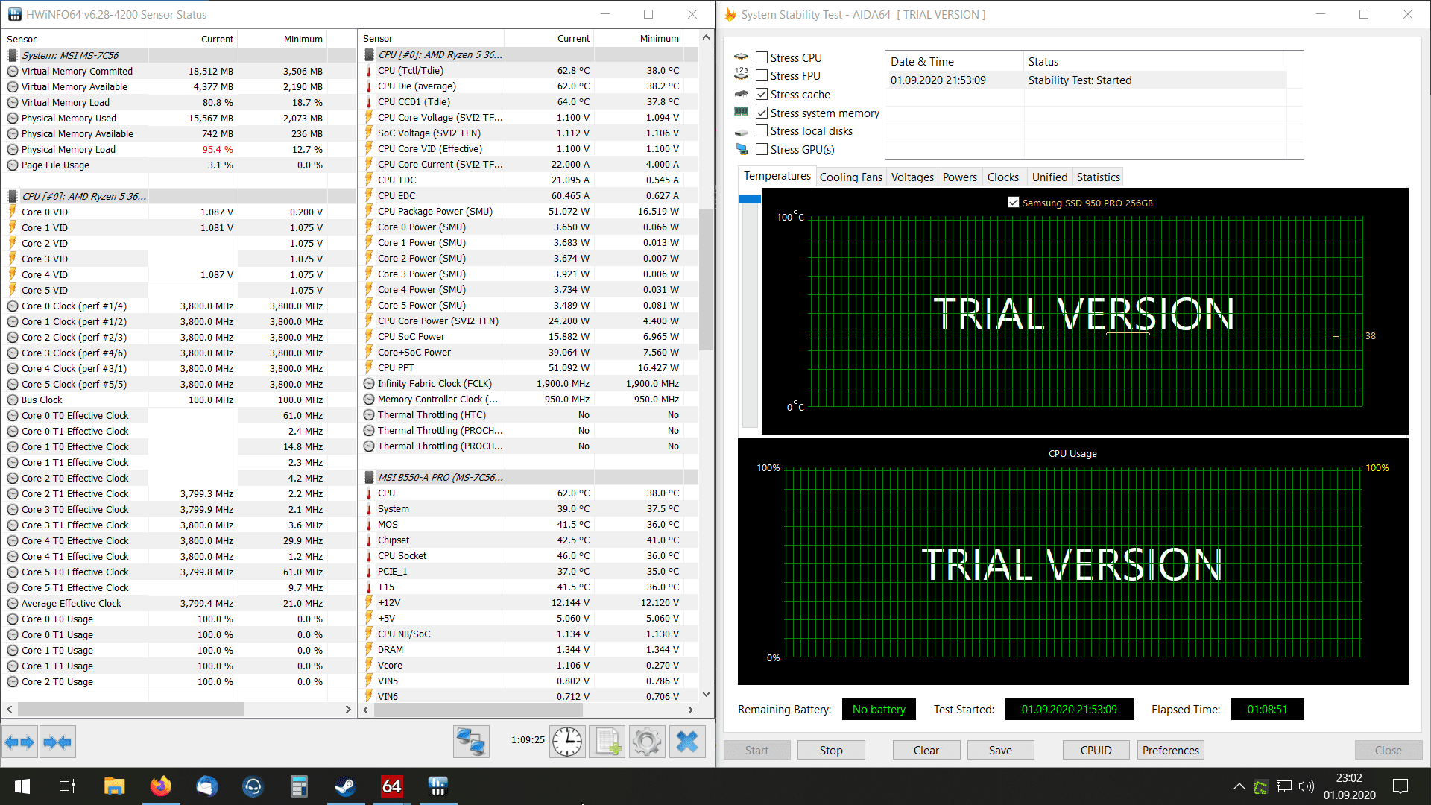Screen dimensions: 1431x805
Task: Click Minimum column header in right pane
Action: click(639, 38)
